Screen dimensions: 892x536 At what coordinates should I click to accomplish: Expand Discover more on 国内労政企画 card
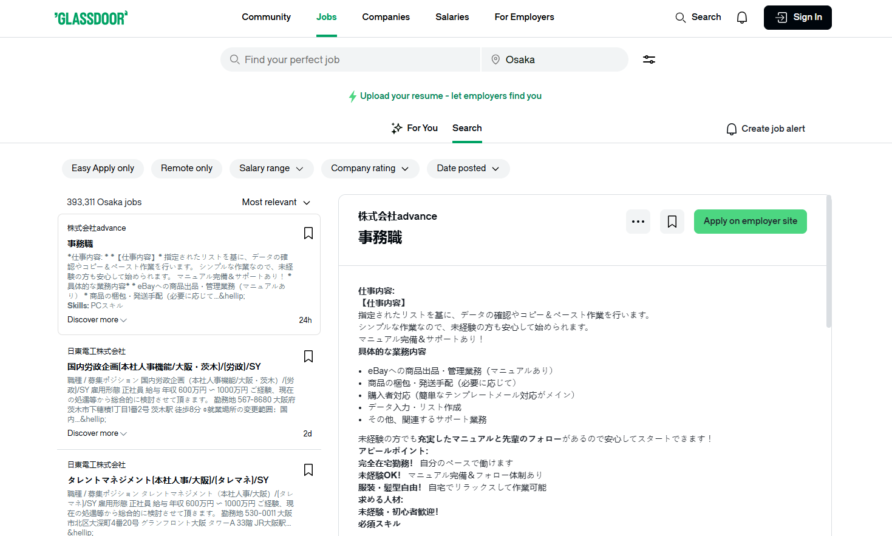coord(97,433)
